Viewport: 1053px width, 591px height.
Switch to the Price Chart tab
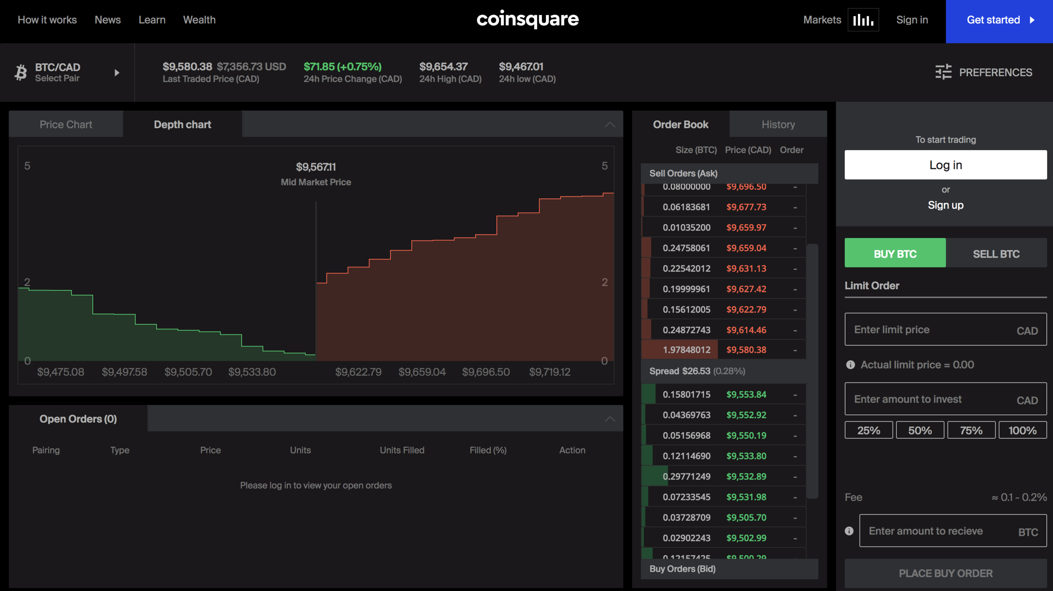point(66,125)
